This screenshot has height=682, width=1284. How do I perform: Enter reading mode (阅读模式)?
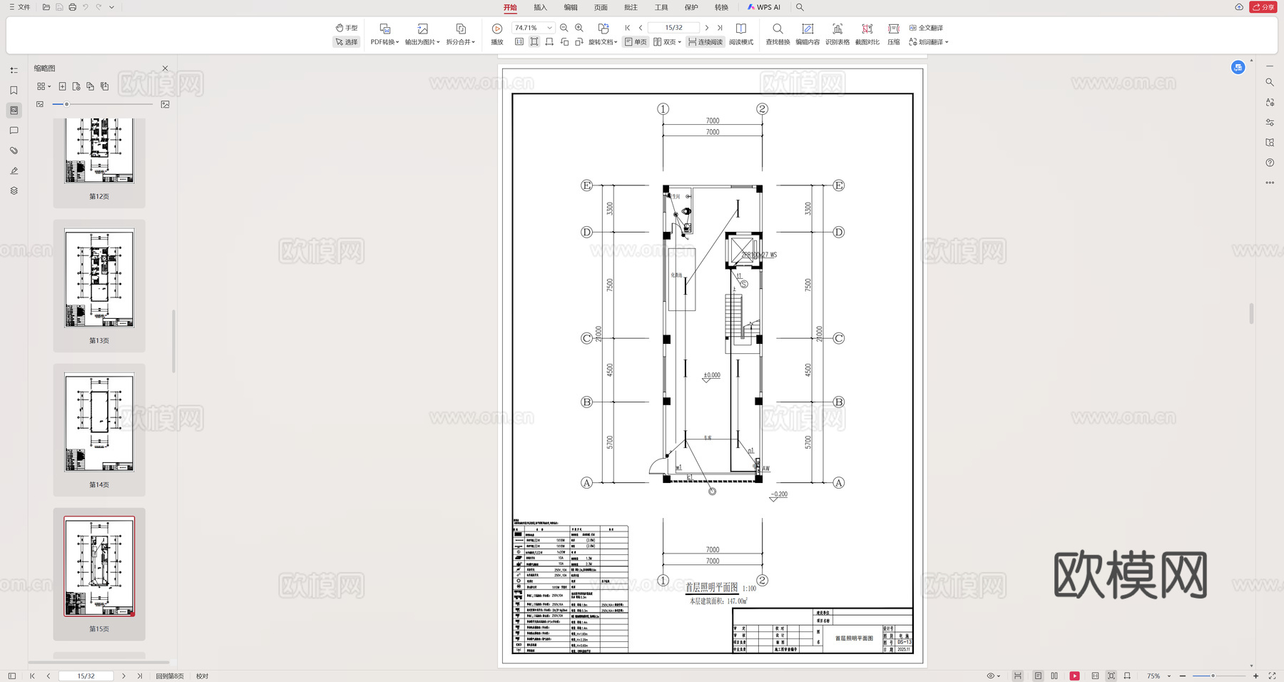tap(741, 34)
